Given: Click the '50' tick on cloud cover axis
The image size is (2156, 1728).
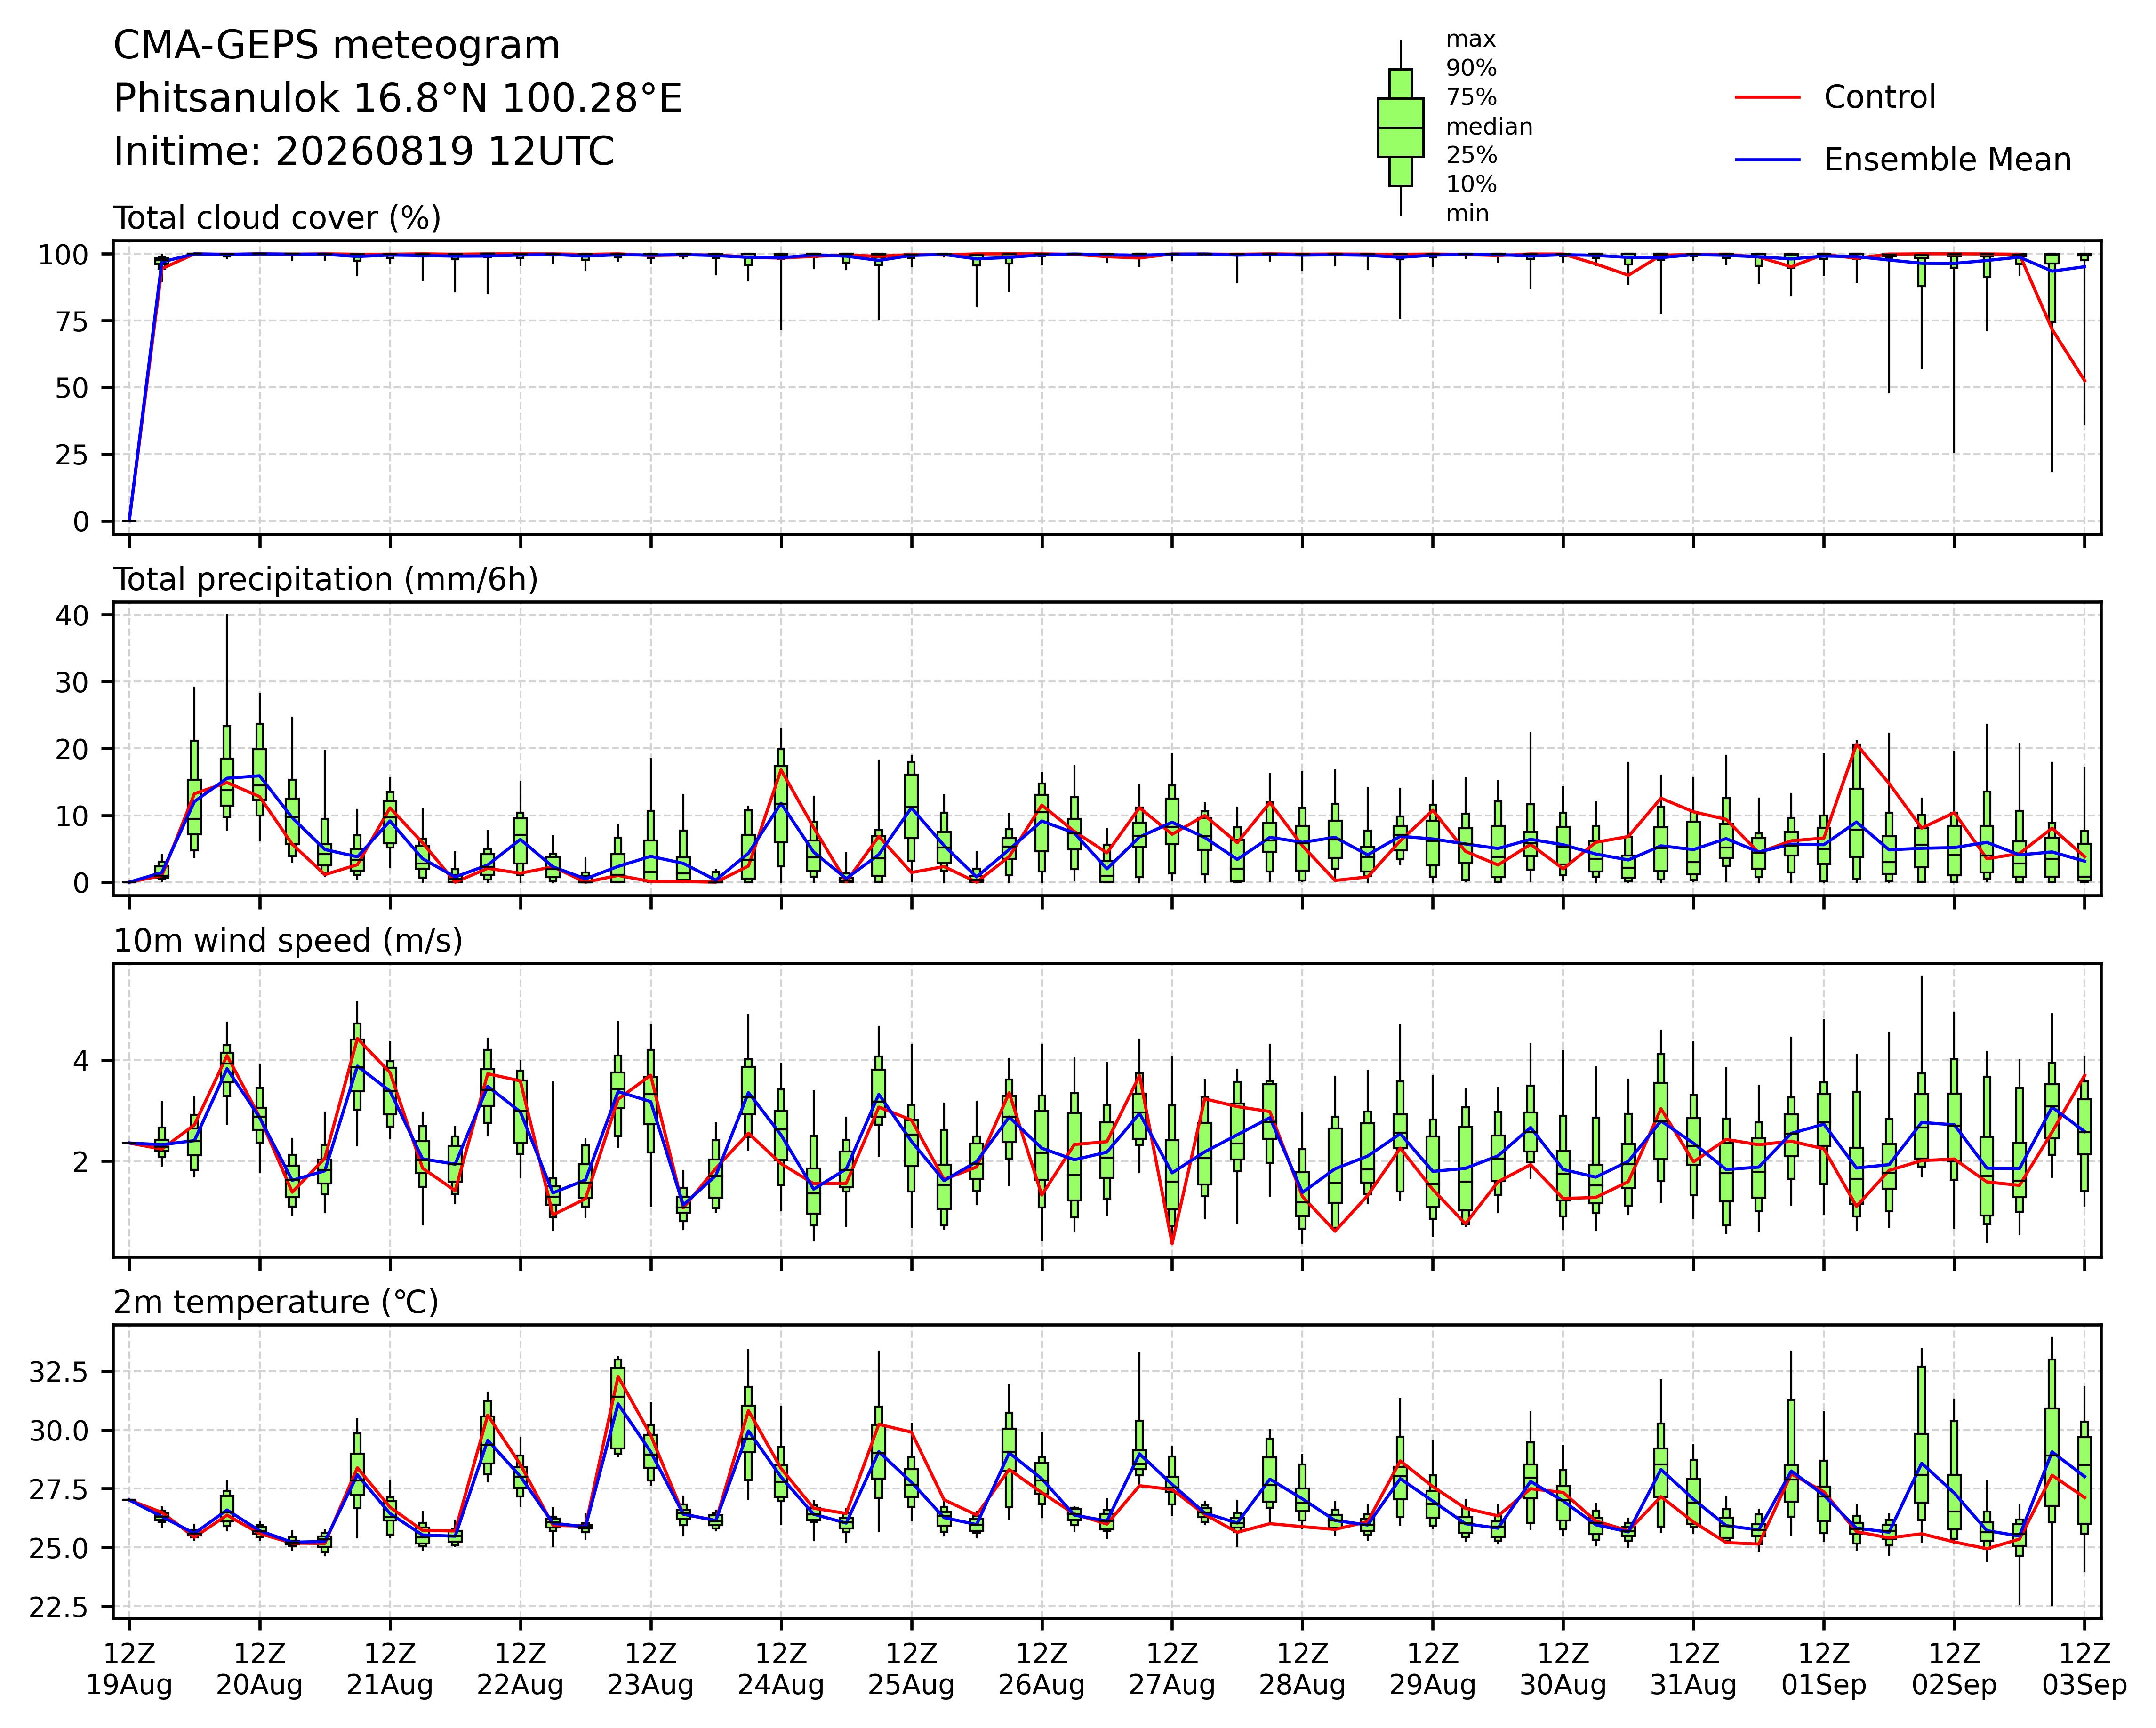Looking at the screenshot, I should tap(73, 388).
